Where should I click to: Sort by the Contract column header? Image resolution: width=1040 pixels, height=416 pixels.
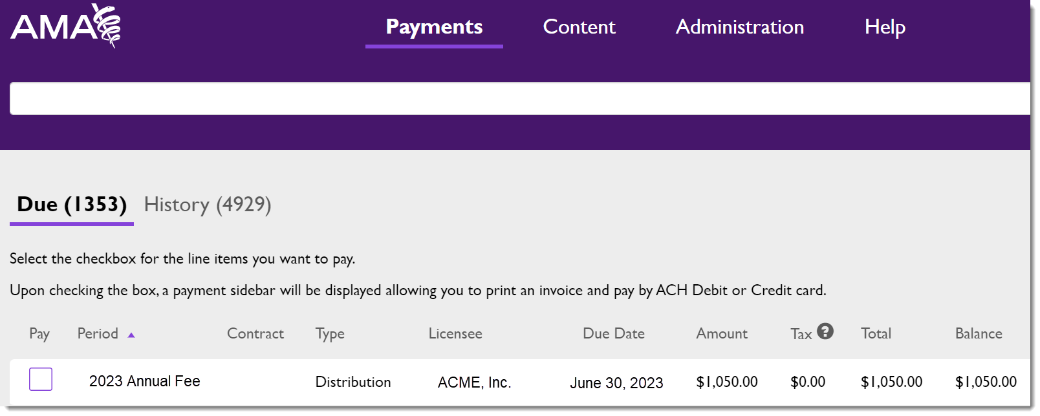click(x=255, y=333)
